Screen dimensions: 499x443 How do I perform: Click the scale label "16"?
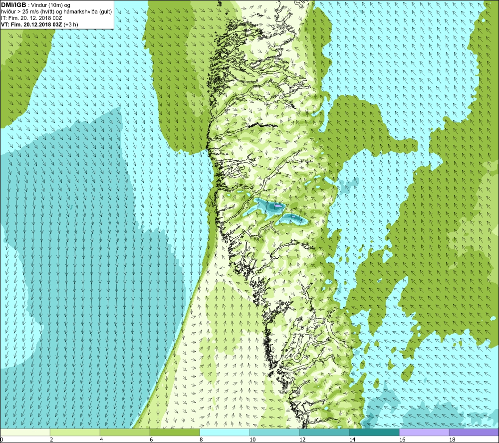tap(402, 440)
